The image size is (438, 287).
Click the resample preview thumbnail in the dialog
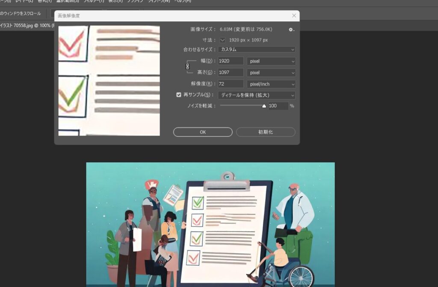[x=109, y=81]
